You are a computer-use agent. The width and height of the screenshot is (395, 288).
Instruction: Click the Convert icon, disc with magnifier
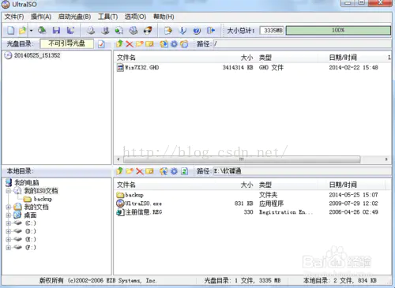pyautogui.click(x=119, y=31)
